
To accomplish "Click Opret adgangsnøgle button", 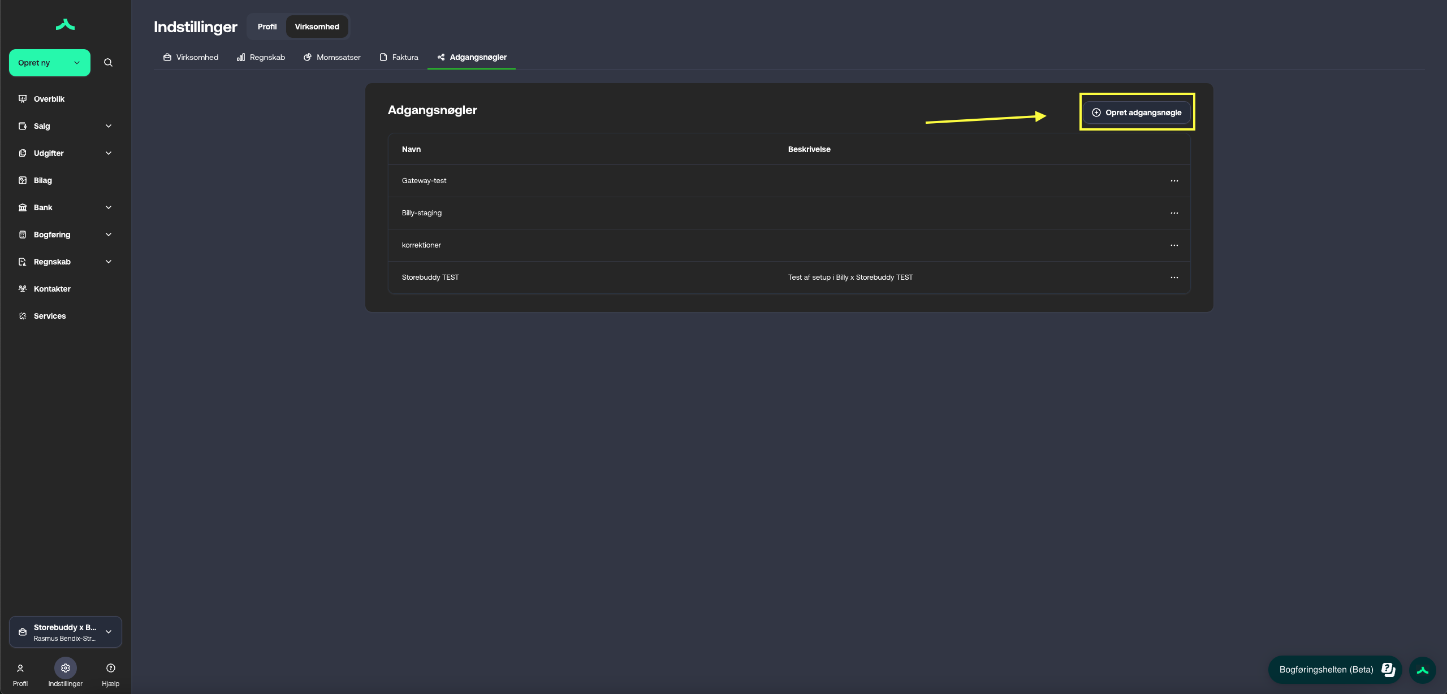I will 1137,112.
